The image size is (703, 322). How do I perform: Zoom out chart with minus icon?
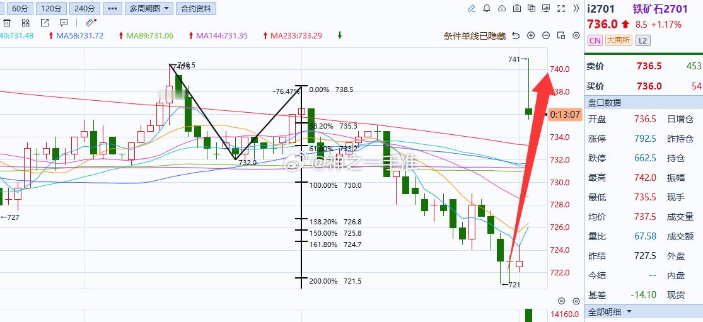coord(545,35)
